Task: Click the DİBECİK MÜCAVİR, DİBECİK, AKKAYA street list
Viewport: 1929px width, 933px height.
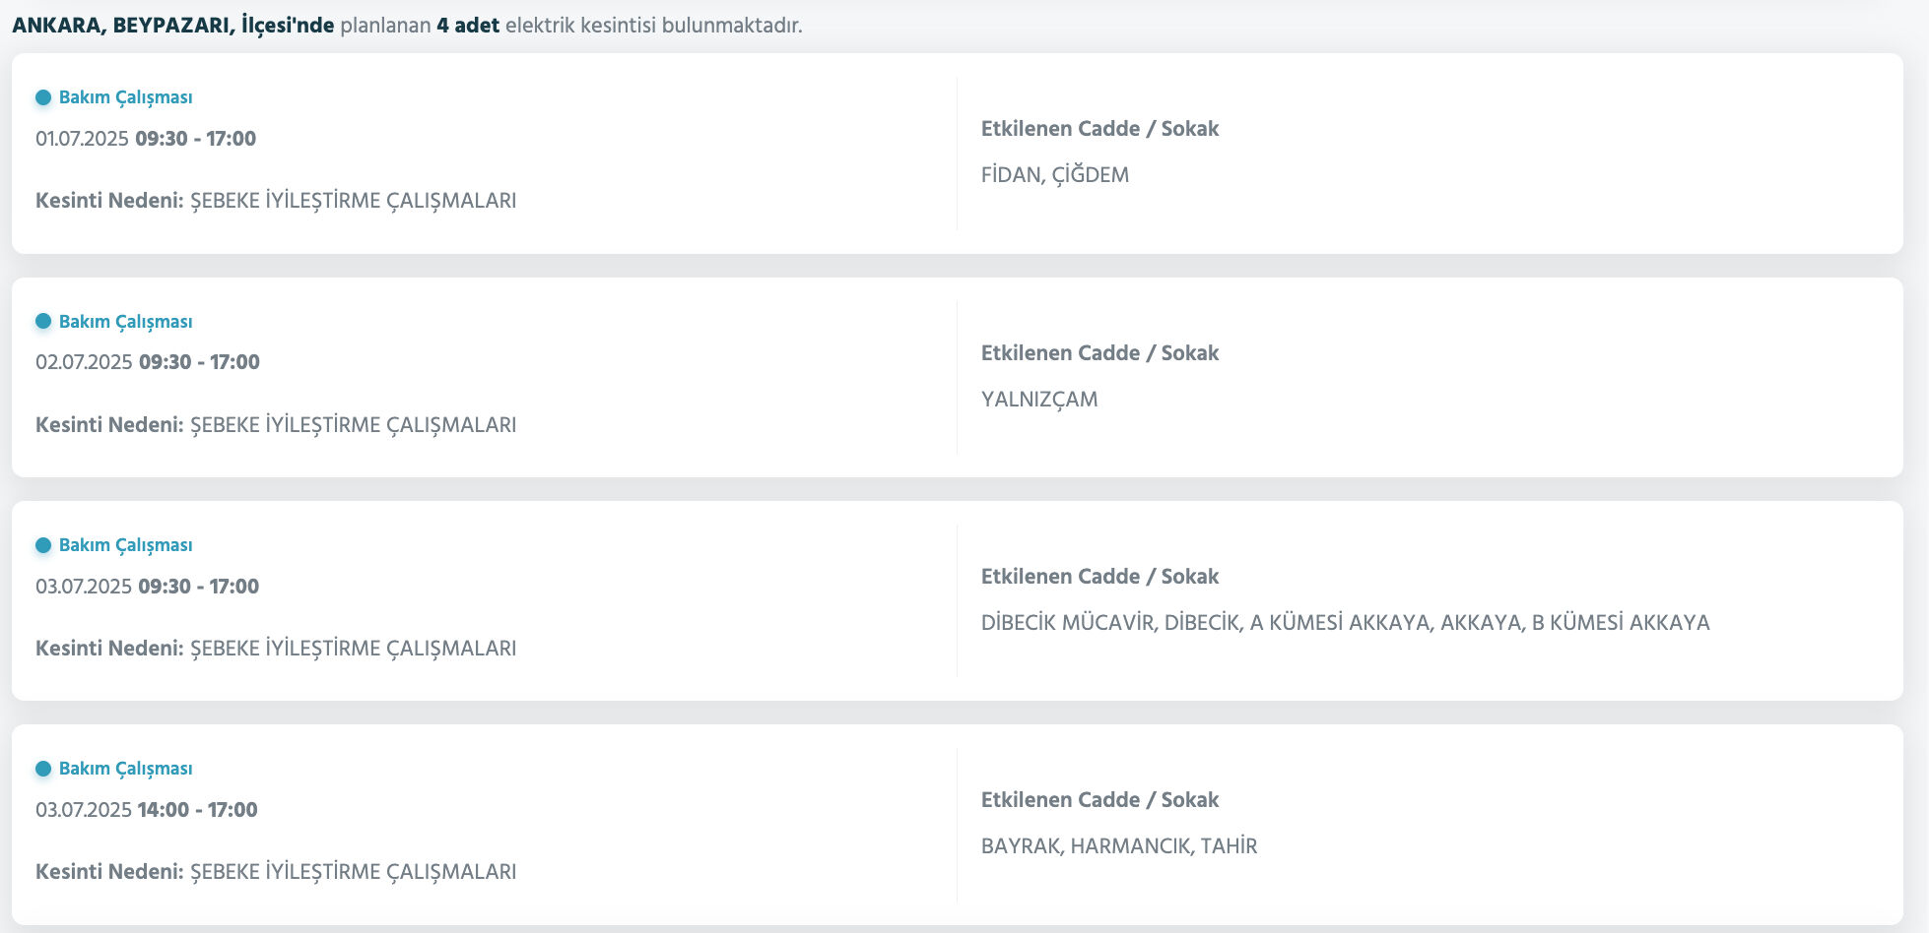Action: pyautogui.click(x=1345, y=623)
